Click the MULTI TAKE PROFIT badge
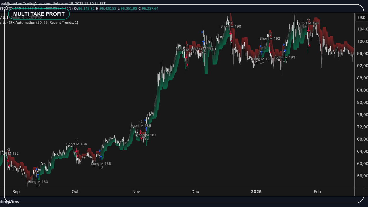This screenshot has height=207, width=368. point(39,14)
